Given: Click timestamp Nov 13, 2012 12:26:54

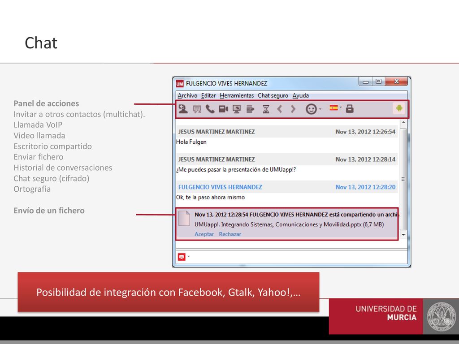Looking at the screenshot, I should click(x=365, y=132).
